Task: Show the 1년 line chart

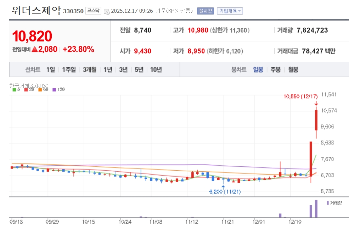Action: [x=108, y=70]
